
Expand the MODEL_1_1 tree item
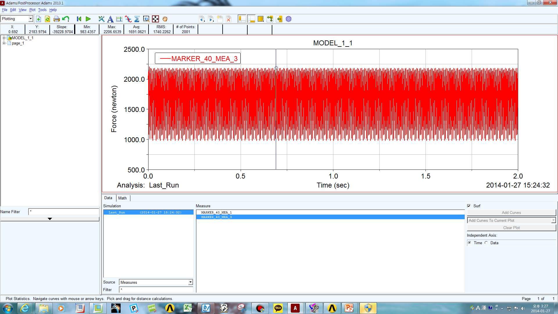point(3,38)
